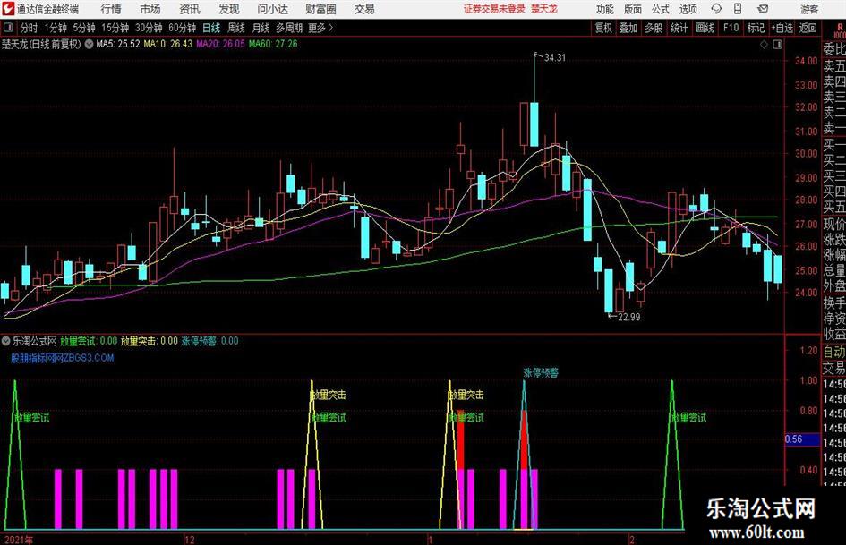Image resolution: width=846 pixels, height=545 pixels.
Task: Click the diamond icon at the chart's top right
Action: tap(764, 45)
